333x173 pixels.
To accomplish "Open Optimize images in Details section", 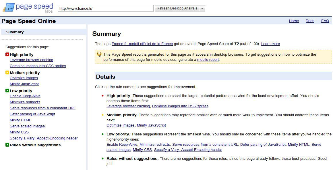I will 120,125.
